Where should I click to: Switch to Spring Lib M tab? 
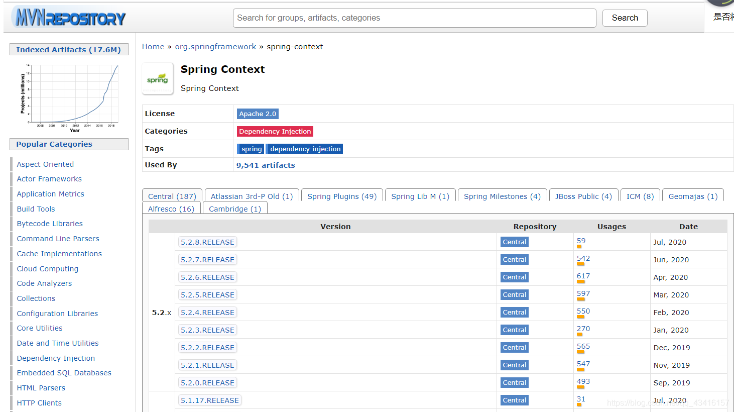pyautogui.click(x=420, y=196)
